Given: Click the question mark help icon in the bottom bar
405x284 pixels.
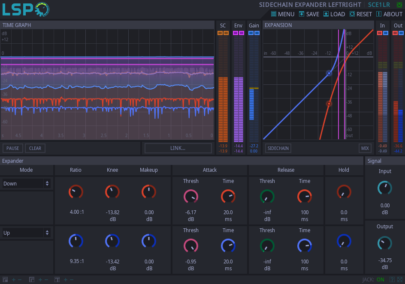Looking at the screenshot, I should pos(392,280).
